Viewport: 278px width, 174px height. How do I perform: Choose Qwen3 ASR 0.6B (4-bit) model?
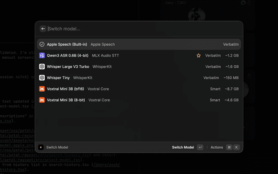(x=130, y=56)
